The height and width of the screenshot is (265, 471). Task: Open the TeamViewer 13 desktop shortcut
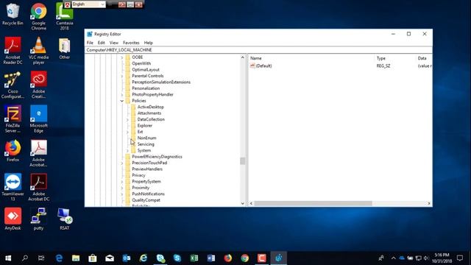coord(13,188)
